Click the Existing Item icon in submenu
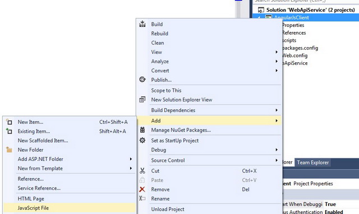359x214 pixels. pyautogui.click(x=9, y=131)
